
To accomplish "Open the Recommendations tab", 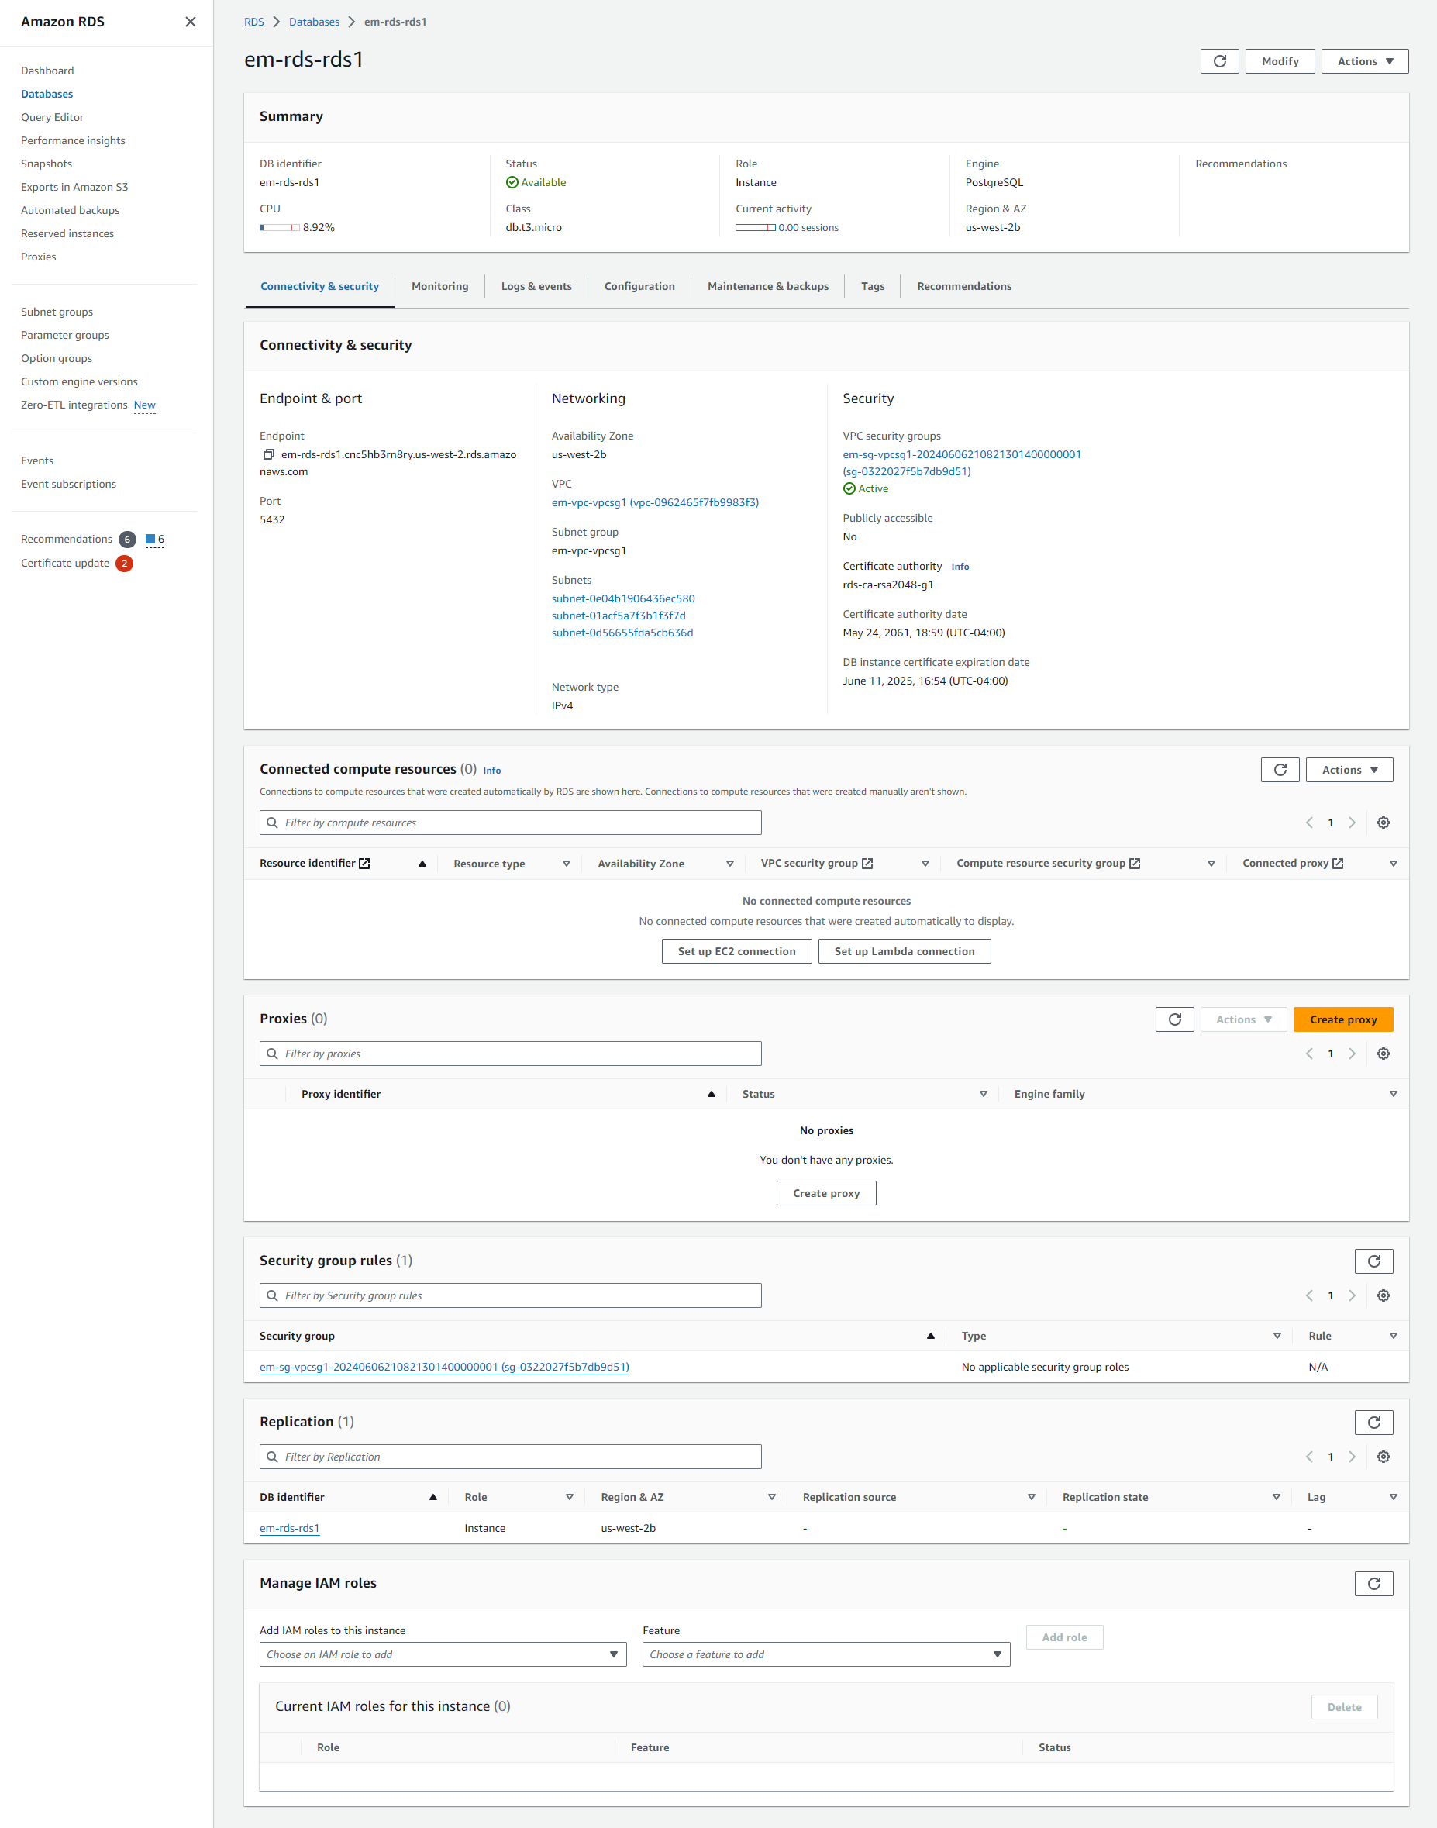I will coord(963,286).
